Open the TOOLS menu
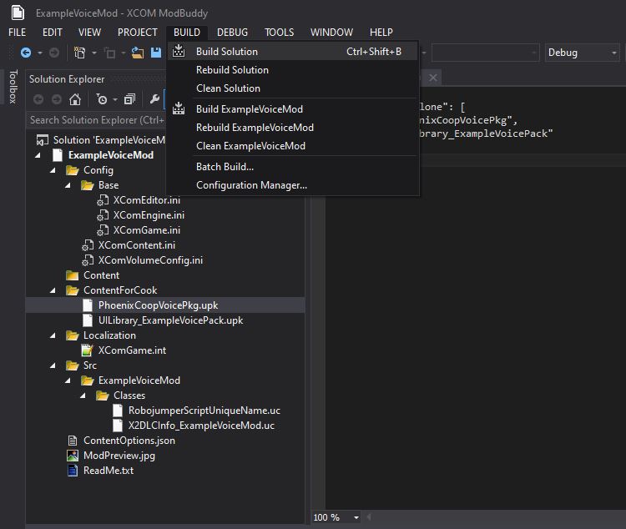 click(279, 33)
